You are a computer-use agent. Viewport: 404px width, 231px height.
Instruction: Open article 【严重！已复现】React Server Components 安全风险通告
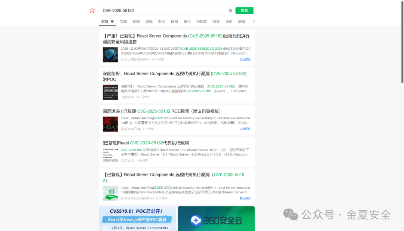click(176, 38)
